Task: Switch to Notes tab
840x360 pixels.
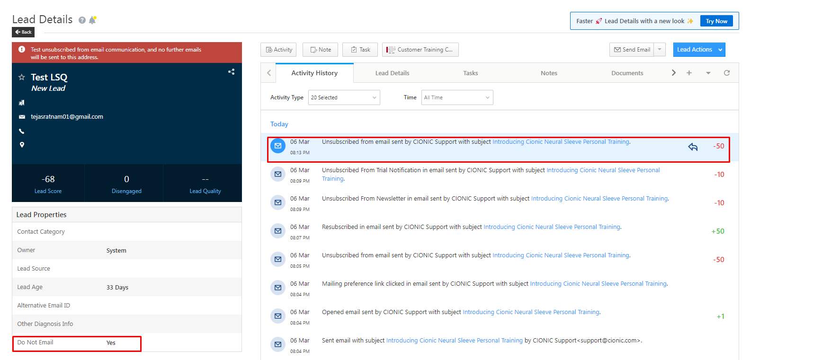Action: pos(549,73)
